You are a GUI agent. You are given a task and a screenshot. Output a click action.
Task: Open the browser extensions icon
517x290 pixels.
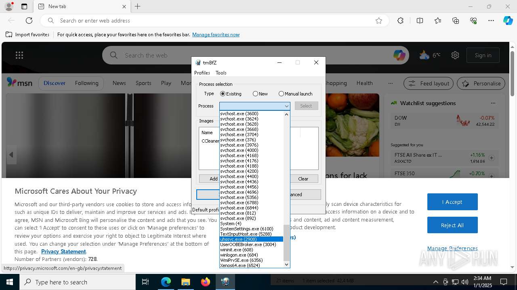[x=400, y=21]
